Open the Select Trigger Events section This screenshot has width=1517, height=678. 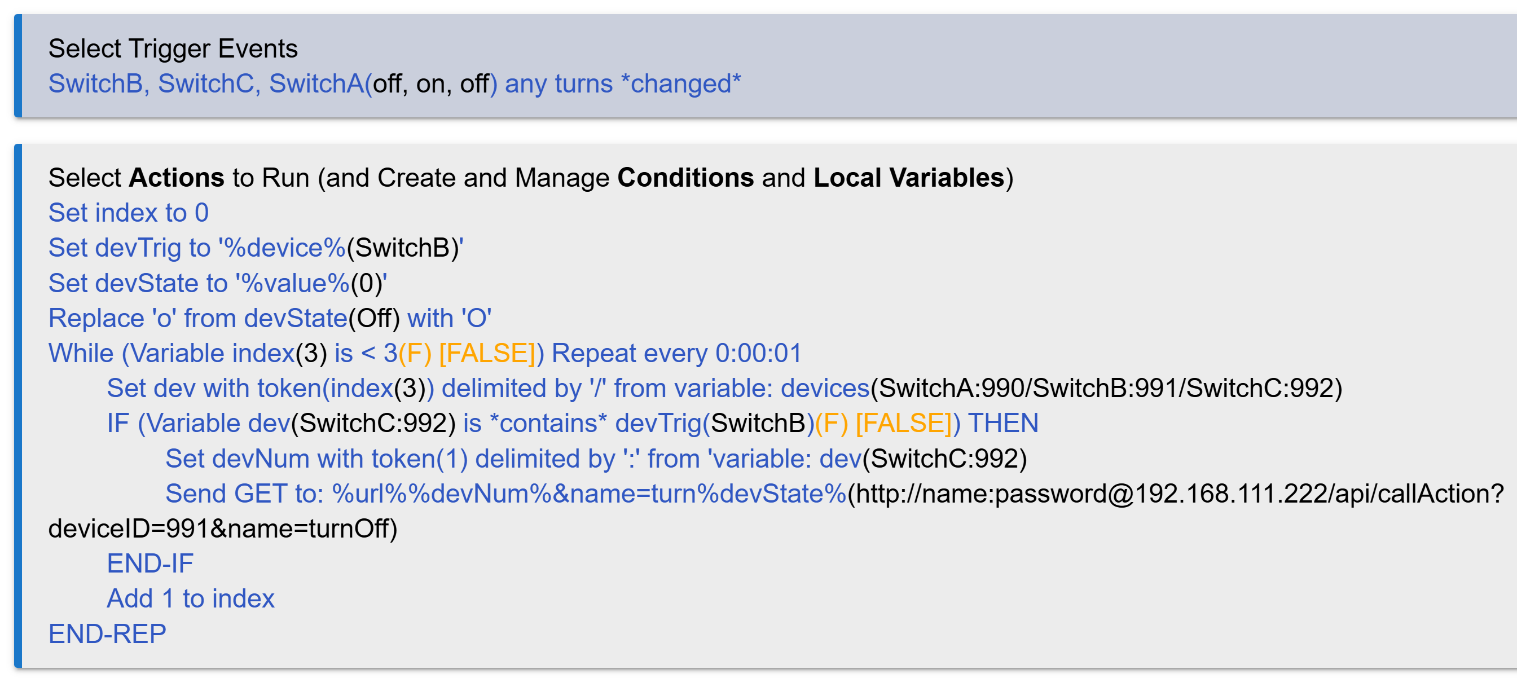pyautogui.click(x=173, y=49)
